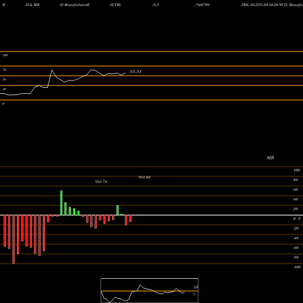Click the 70 level label on RSI axis
The image size is (303, 303).
pos(4,70)
